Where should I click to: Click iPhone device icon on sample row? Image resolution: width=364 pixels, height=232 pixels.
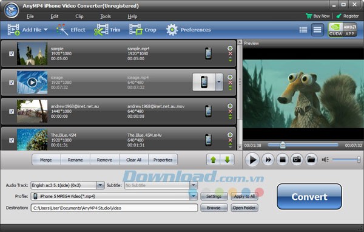208,53
